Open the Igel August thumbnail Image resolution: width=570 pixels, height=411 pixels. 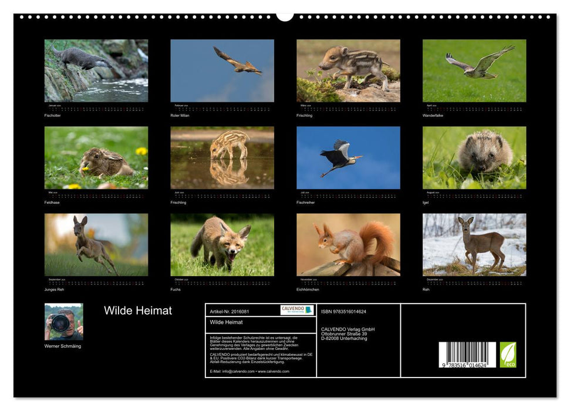click(474, 157)
